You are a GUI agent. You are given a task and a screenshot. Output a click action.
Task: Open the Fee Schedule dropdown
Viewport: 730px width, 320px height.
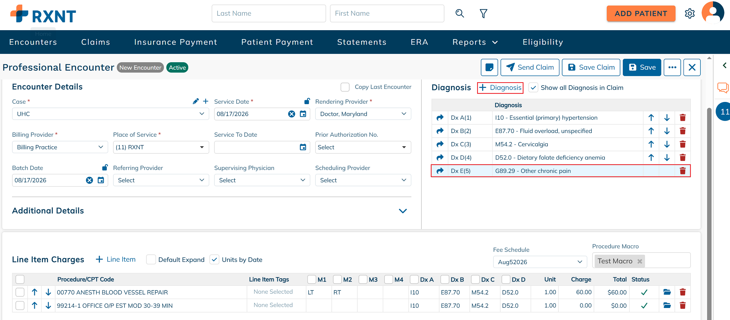540,262
